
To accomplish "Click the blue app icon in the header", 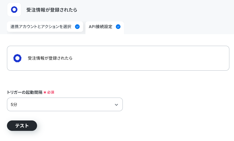I will pyautogui.click(x=14, y=10).
